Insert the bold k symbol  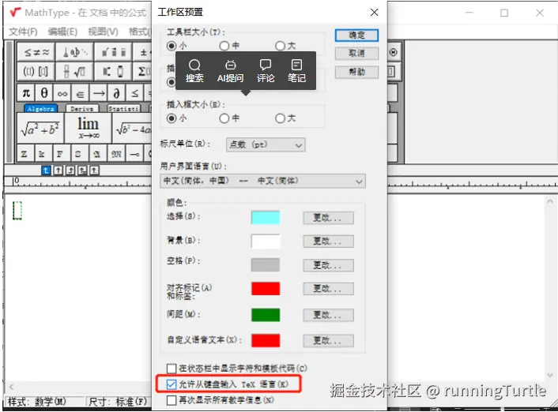42,154
